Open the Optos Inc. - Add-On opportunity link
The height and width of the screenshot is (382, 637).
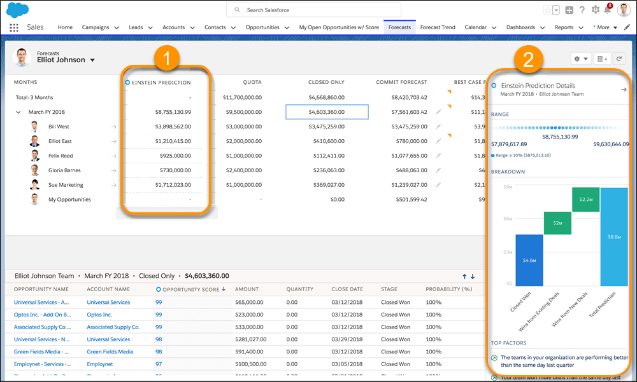tap(42, 315)
